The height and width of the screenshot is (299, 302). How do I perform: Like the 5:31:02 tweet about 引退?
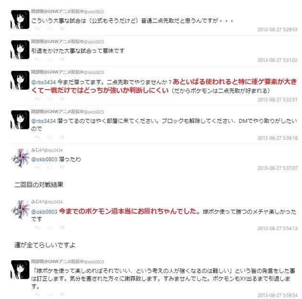62,59
